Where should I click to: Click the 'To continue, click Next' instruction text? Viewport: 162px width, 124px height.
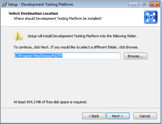[76, 47]
